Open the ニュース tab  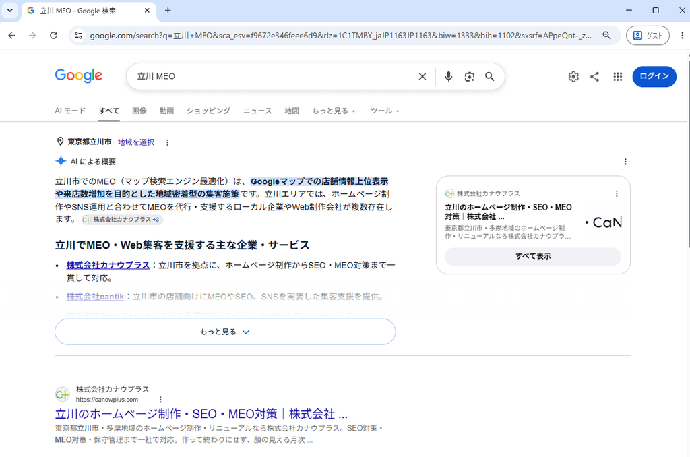pos(257,111)
